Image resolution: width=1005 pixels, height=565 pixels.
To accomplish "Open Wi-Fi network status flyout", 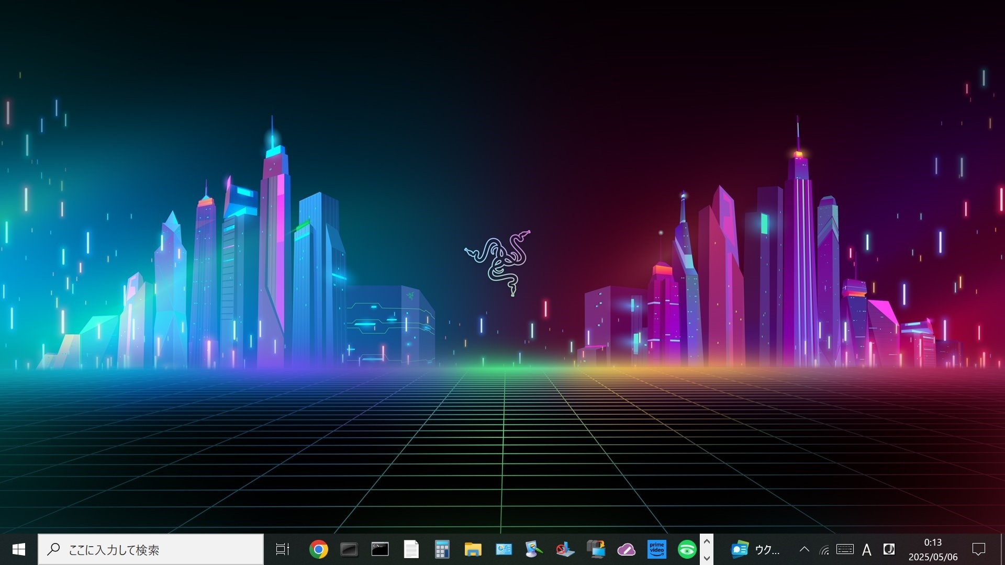I will tap(824, 549).
